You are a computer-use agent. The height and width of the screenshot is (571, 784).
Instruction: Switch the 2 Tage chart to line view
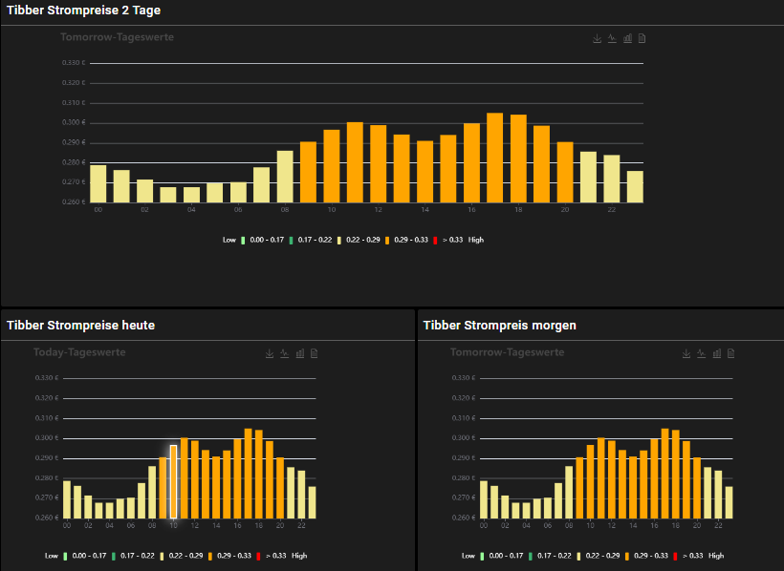point(612,38)
